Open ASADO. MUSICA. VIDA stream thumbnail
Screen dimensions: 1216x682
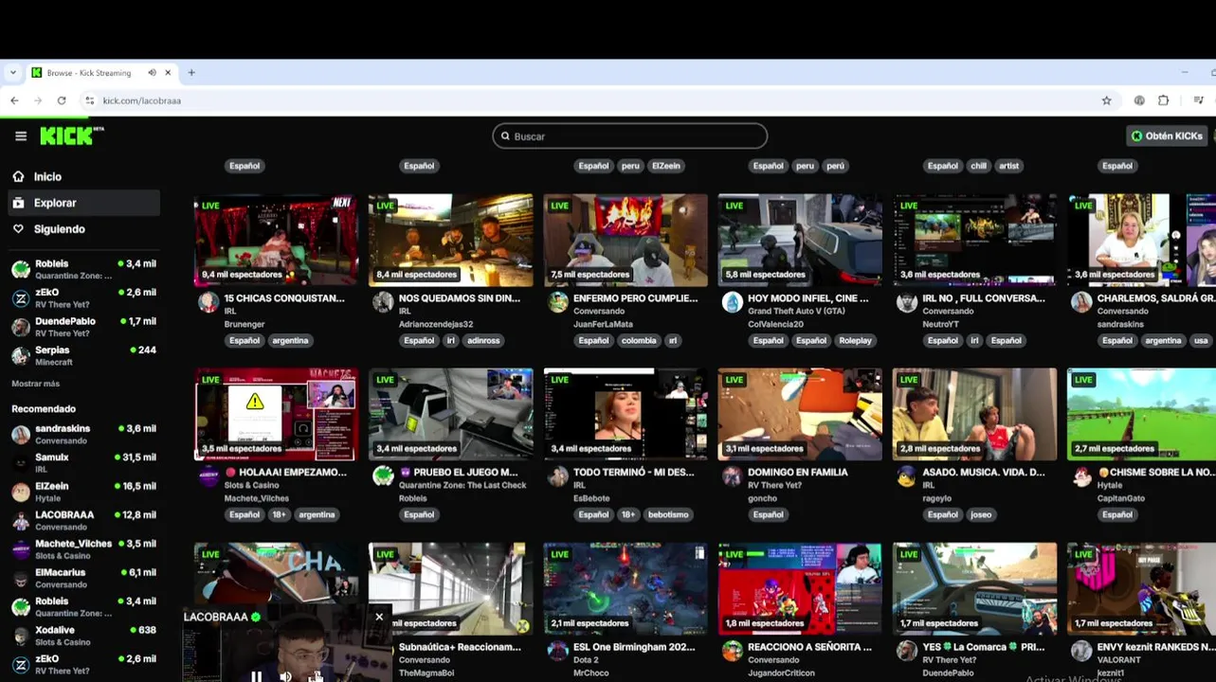[974, 414]
